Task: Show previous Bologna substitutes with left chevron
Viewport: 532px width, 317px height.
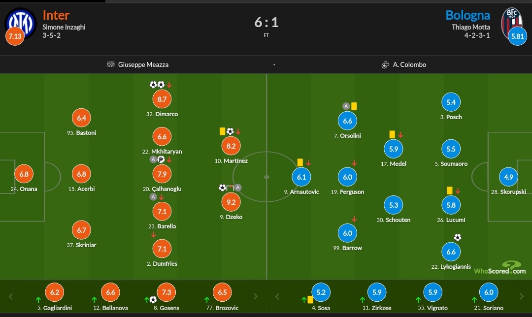Action: pos(277,297)
